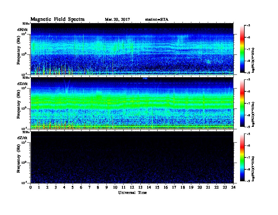278x215 pixels.
Task: Click the color bar beside the dD/dt panel
Action: [242, 103]
